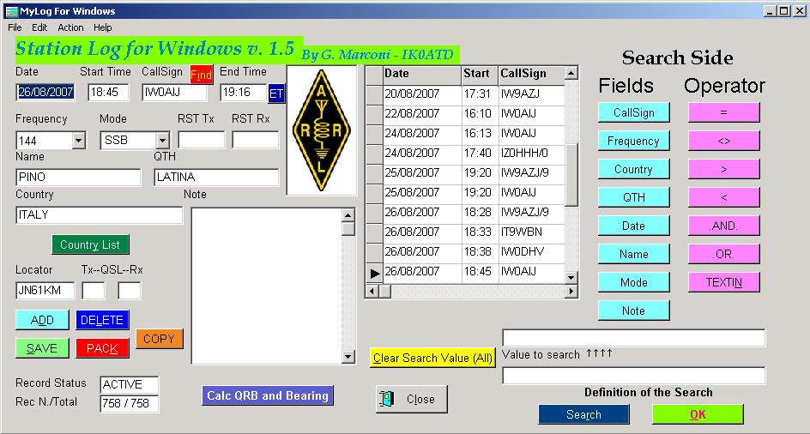Click the Definition of the Search field
The width and height of the screenshot is (810, 434).
point(634,376)
